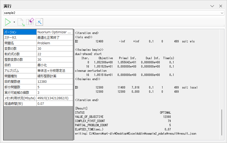Screen dimensions: 227x143
Task: Click the Nuorium Optimizer version value
Action: (55, 32)
